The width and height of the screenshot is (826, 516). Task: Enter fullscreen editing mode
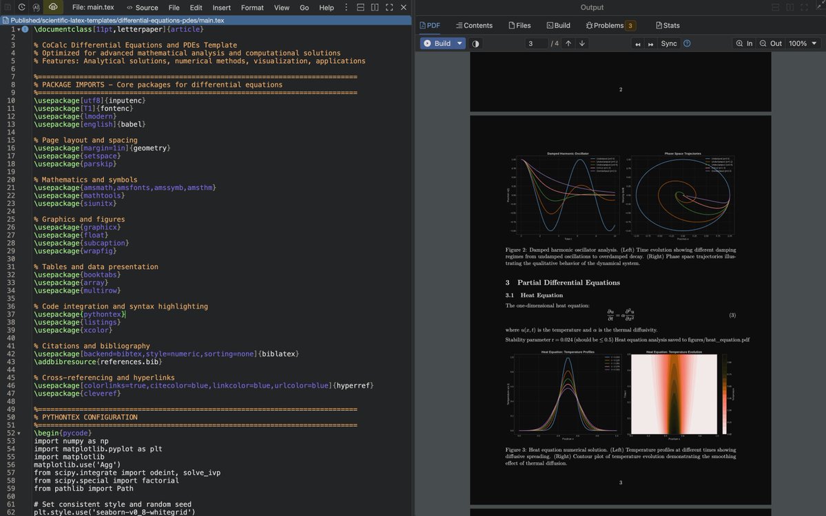coord(388,7)
